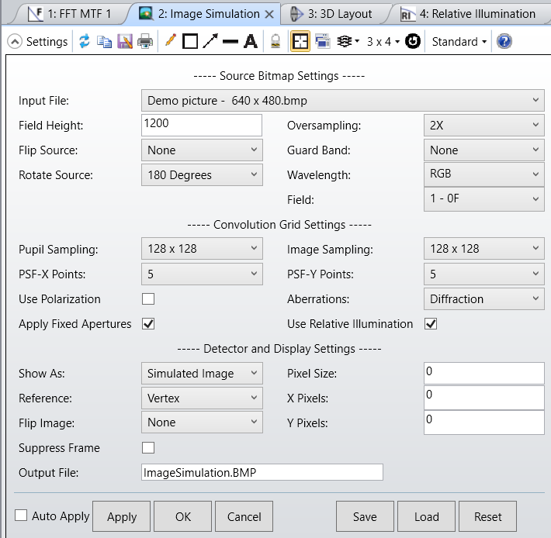Screen dimensions: 551x538
Task: Click the Apply button
Action: click(x=122, y=516)
